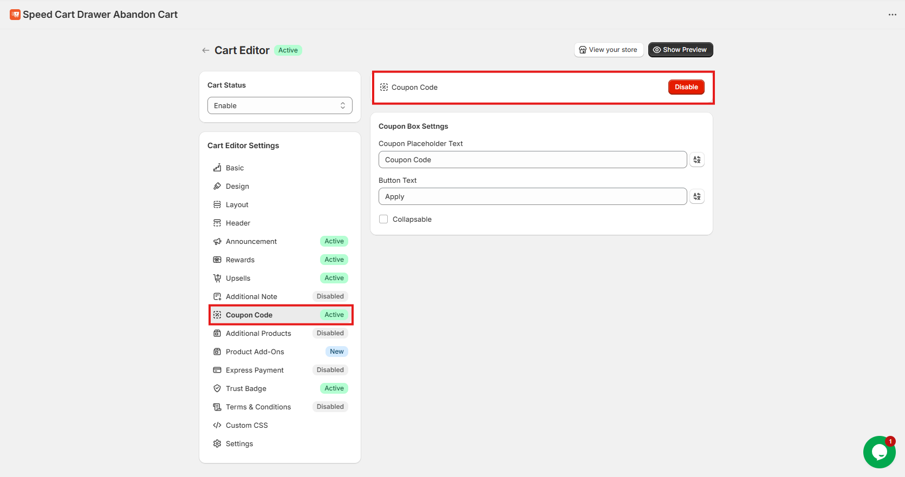Viewport: 905px width, 477px height.
Task: Enable the Collapsable checkbox
Action: pos(383,219)
